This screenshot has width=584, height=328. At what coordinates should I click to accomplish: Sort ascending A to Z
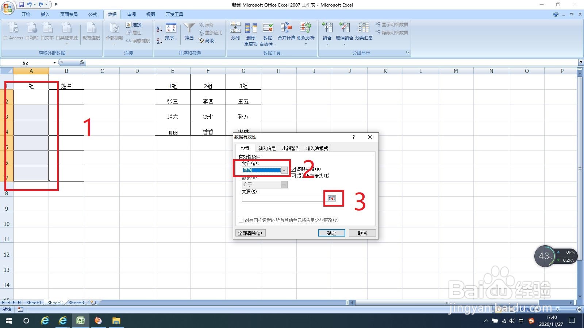(160, 29)
